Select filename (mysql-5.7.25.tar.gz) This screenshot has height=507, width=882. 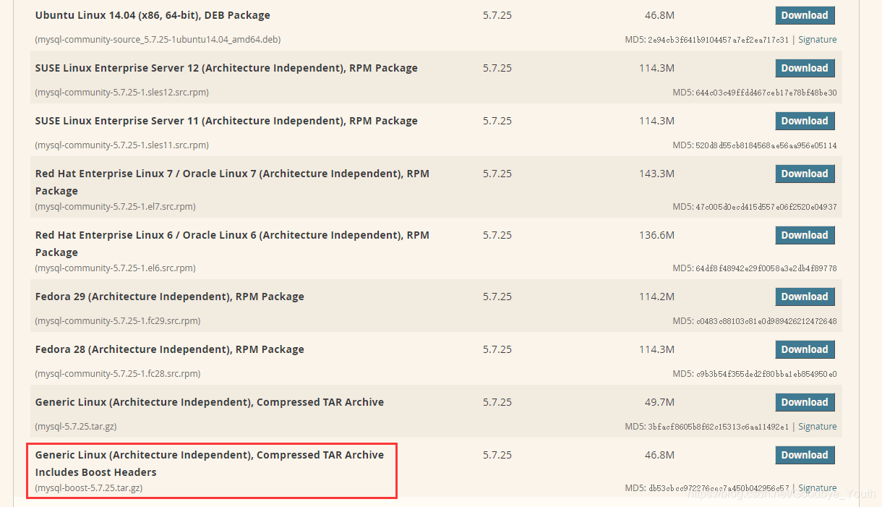point(76,427)
